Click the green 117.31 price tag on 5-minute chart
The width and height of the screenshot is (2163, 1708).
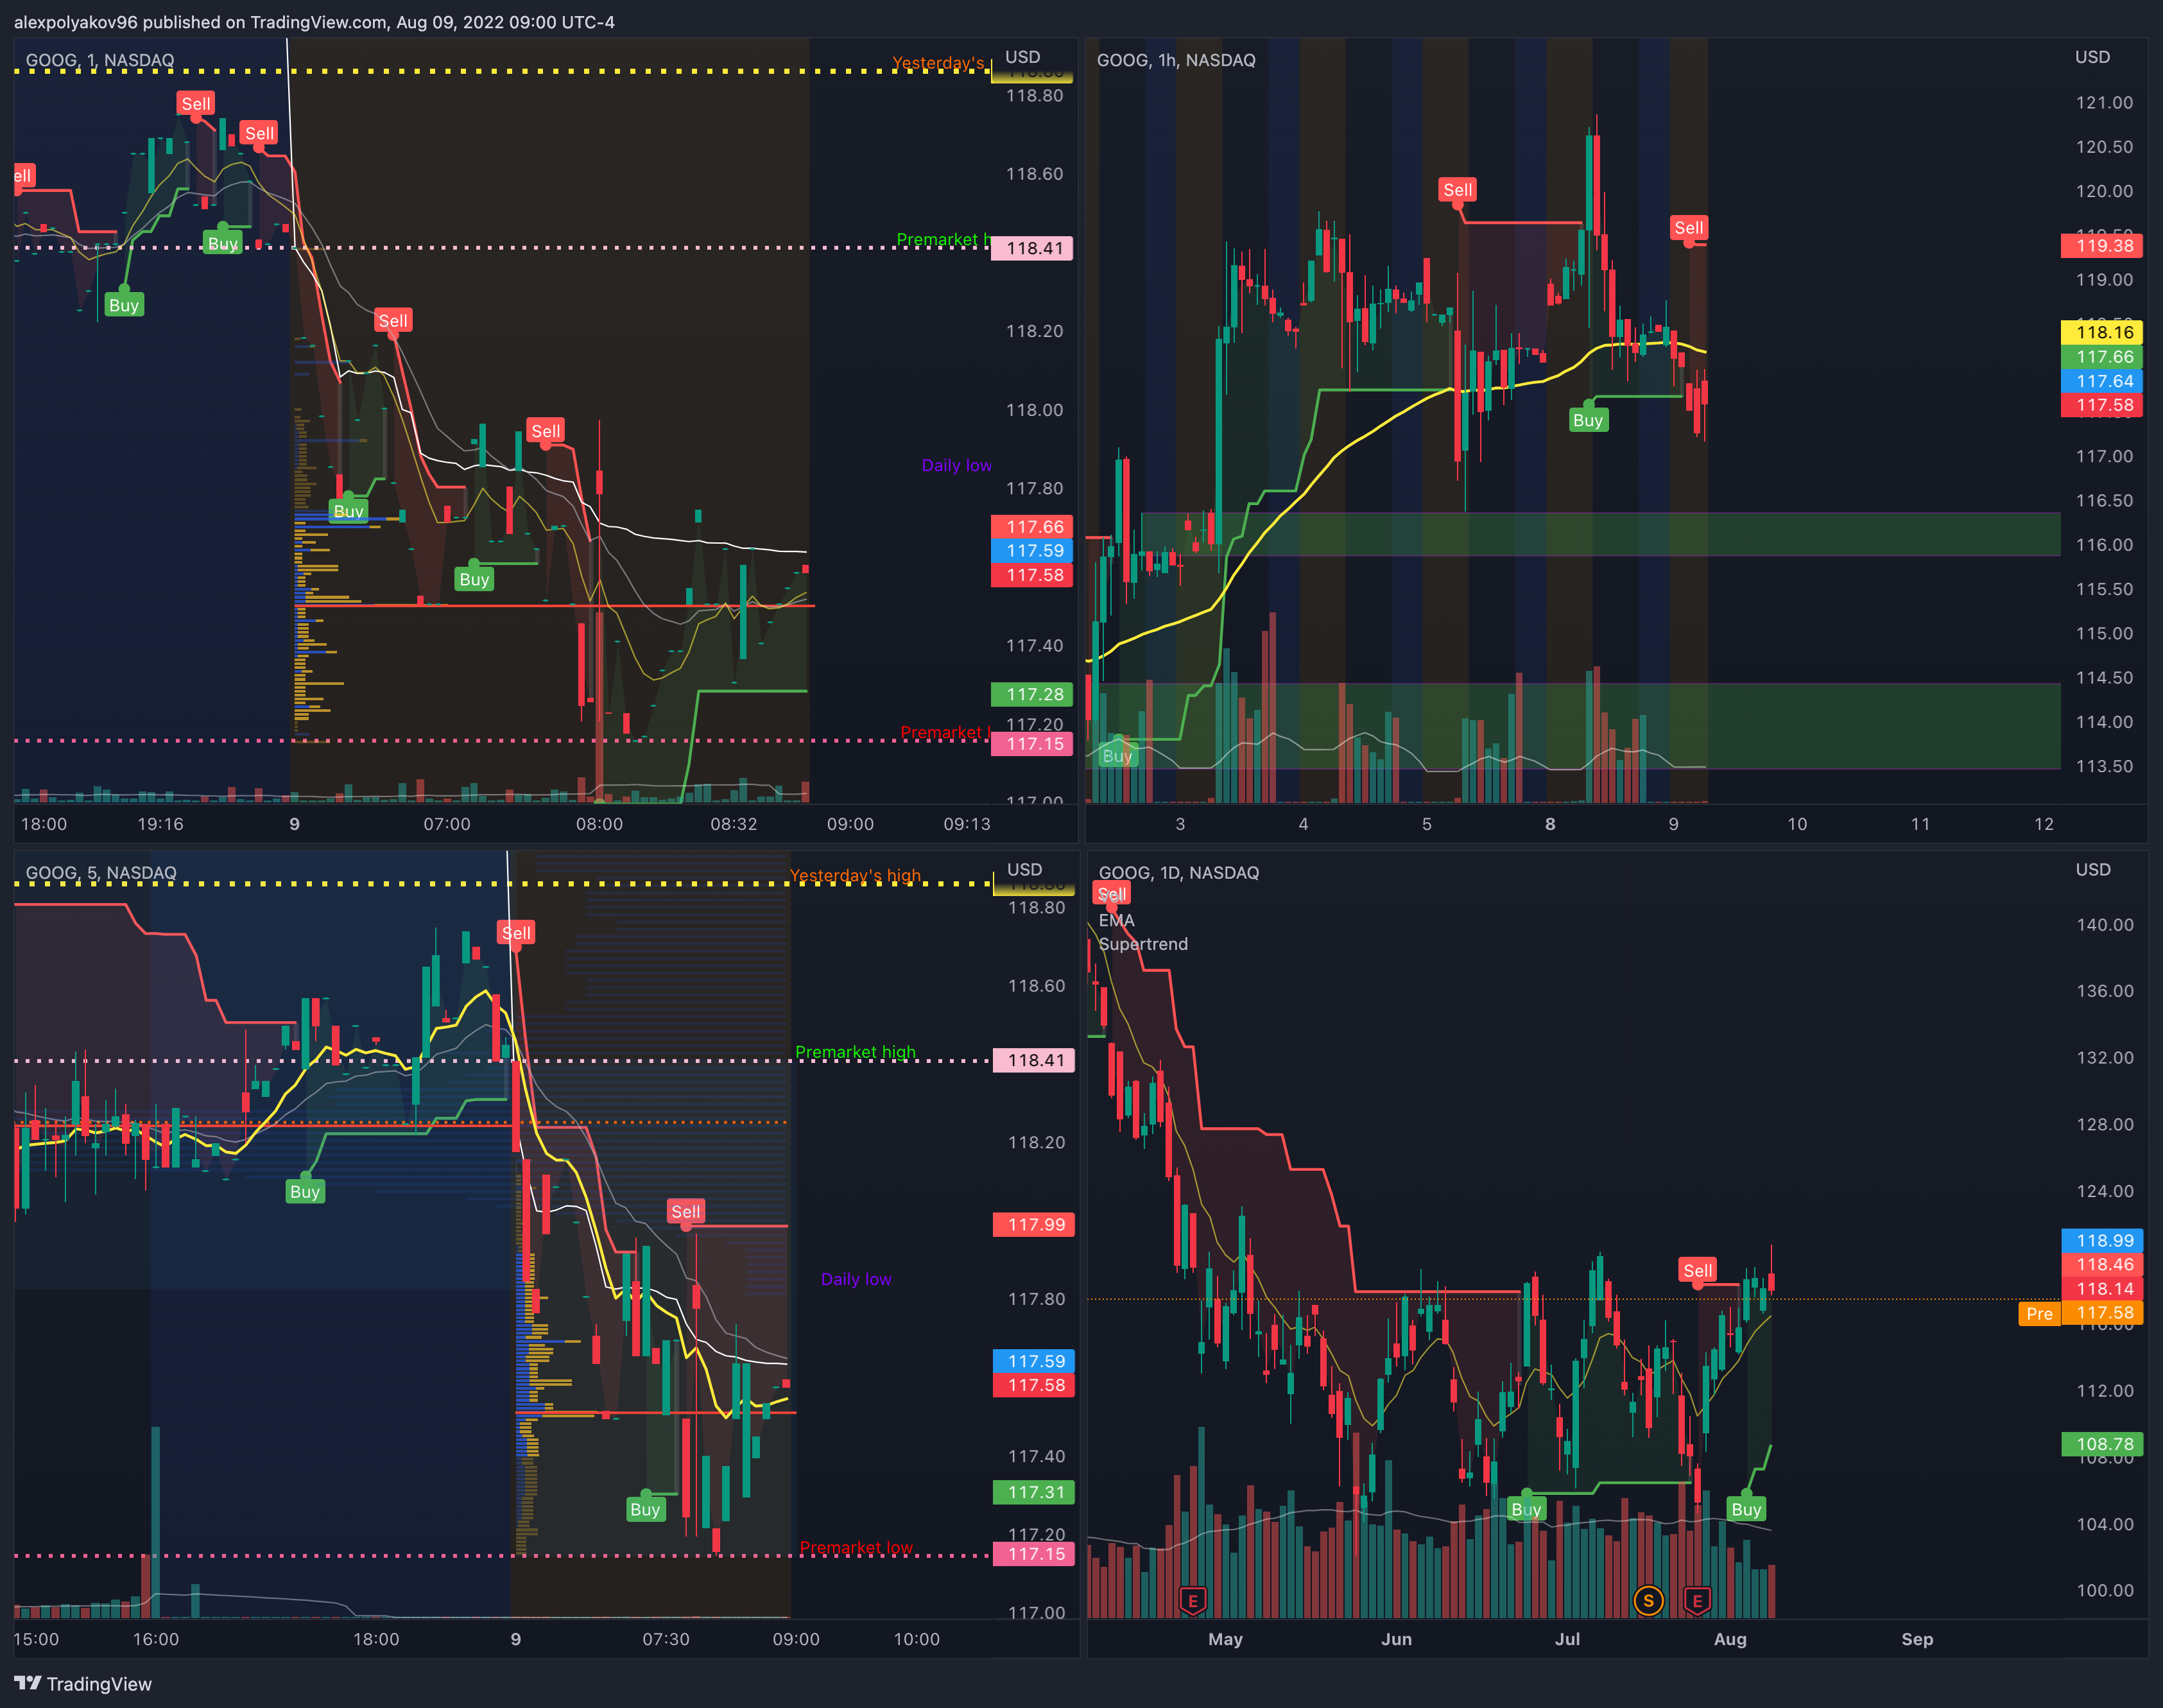(1034, 1492)
